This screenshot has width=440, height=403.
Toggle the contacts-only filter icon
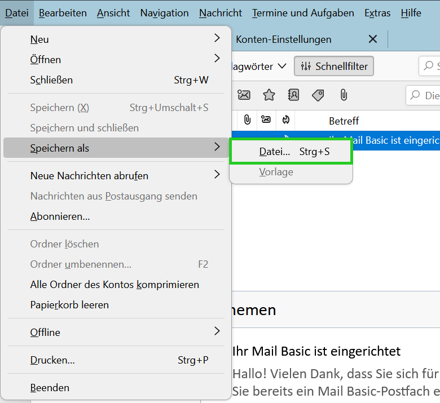293,95
